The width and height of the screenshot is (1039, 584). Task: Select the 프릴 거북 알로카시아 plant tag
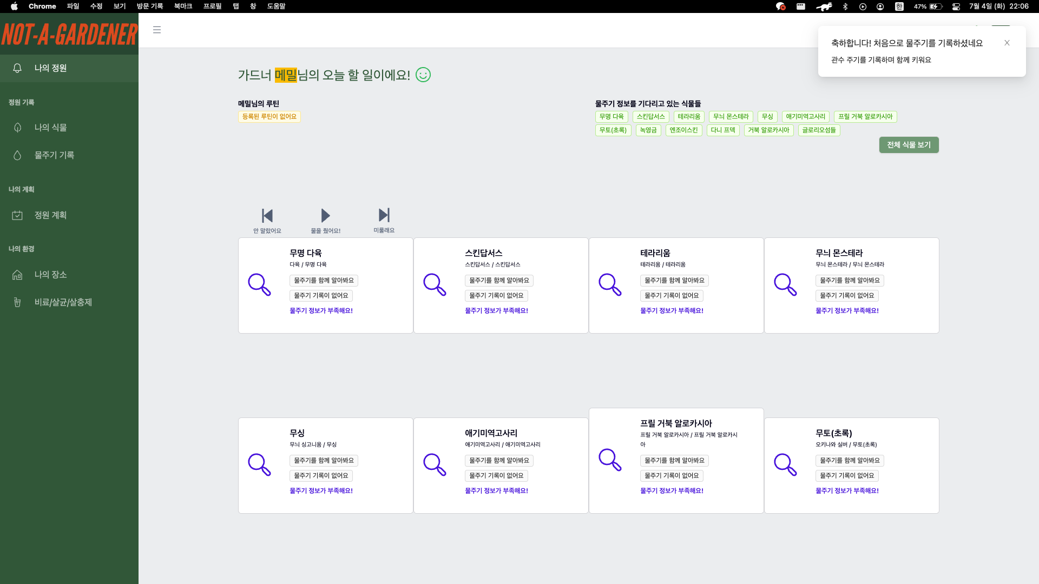(x=865, y=117)
